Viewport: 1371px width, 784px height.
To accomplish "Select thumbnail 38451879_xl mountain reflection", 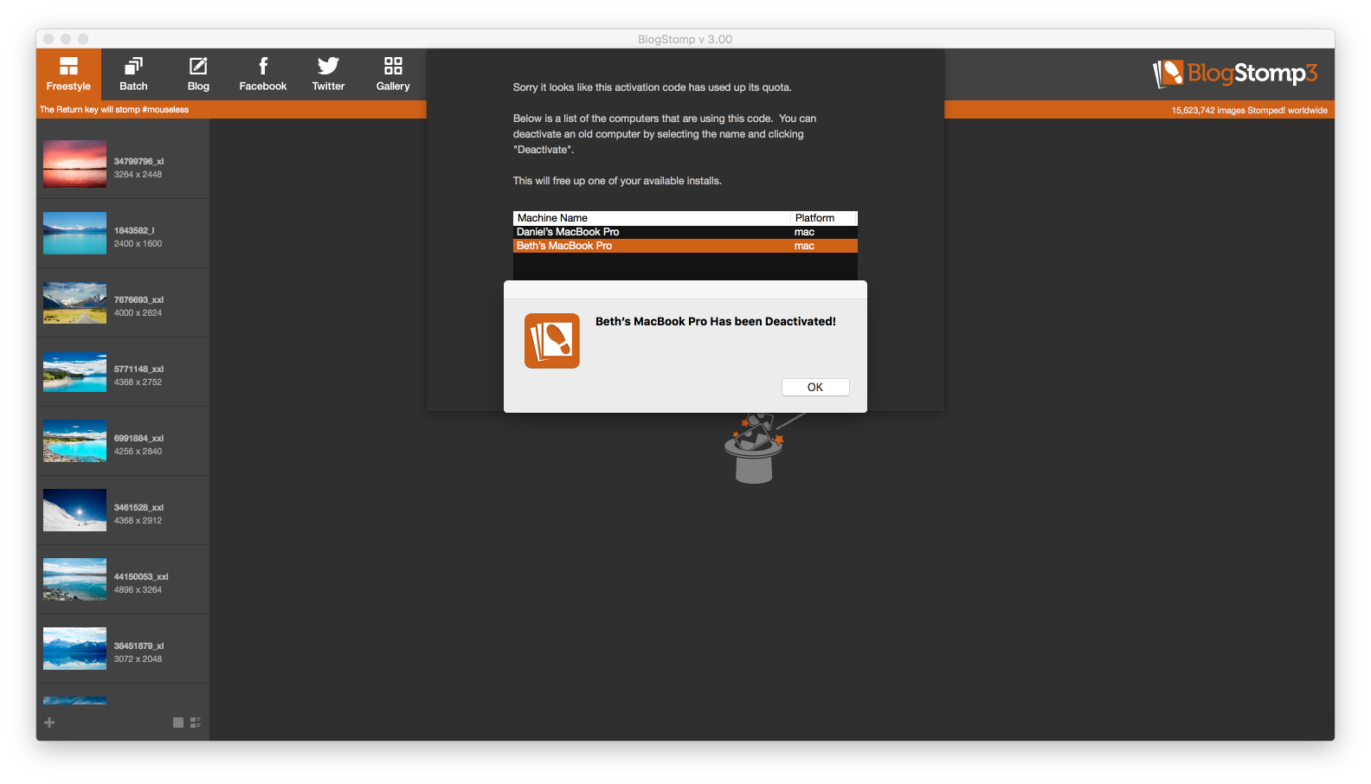I will tap(75, 649).
